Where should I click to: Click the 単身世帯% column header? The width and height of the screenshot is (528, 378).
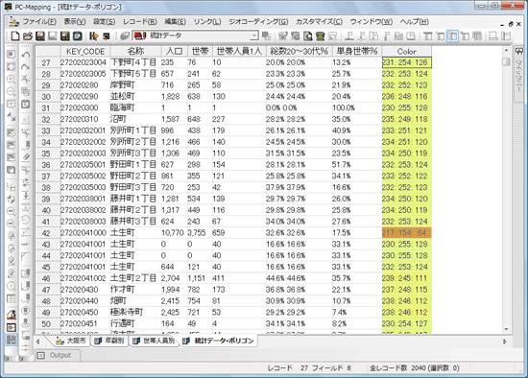tap(357, 51)
